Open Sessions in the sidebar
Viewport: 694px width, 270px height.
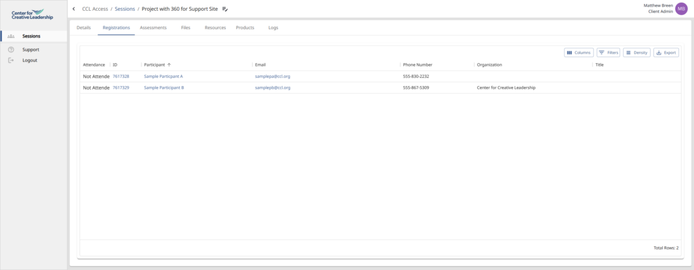pos(34,37)
